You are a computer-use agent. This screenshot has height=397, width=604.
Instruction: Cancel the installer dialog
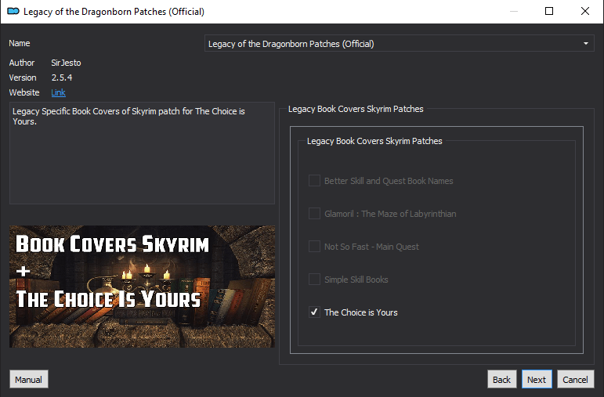pyautogui.click(x=576, y=379)
